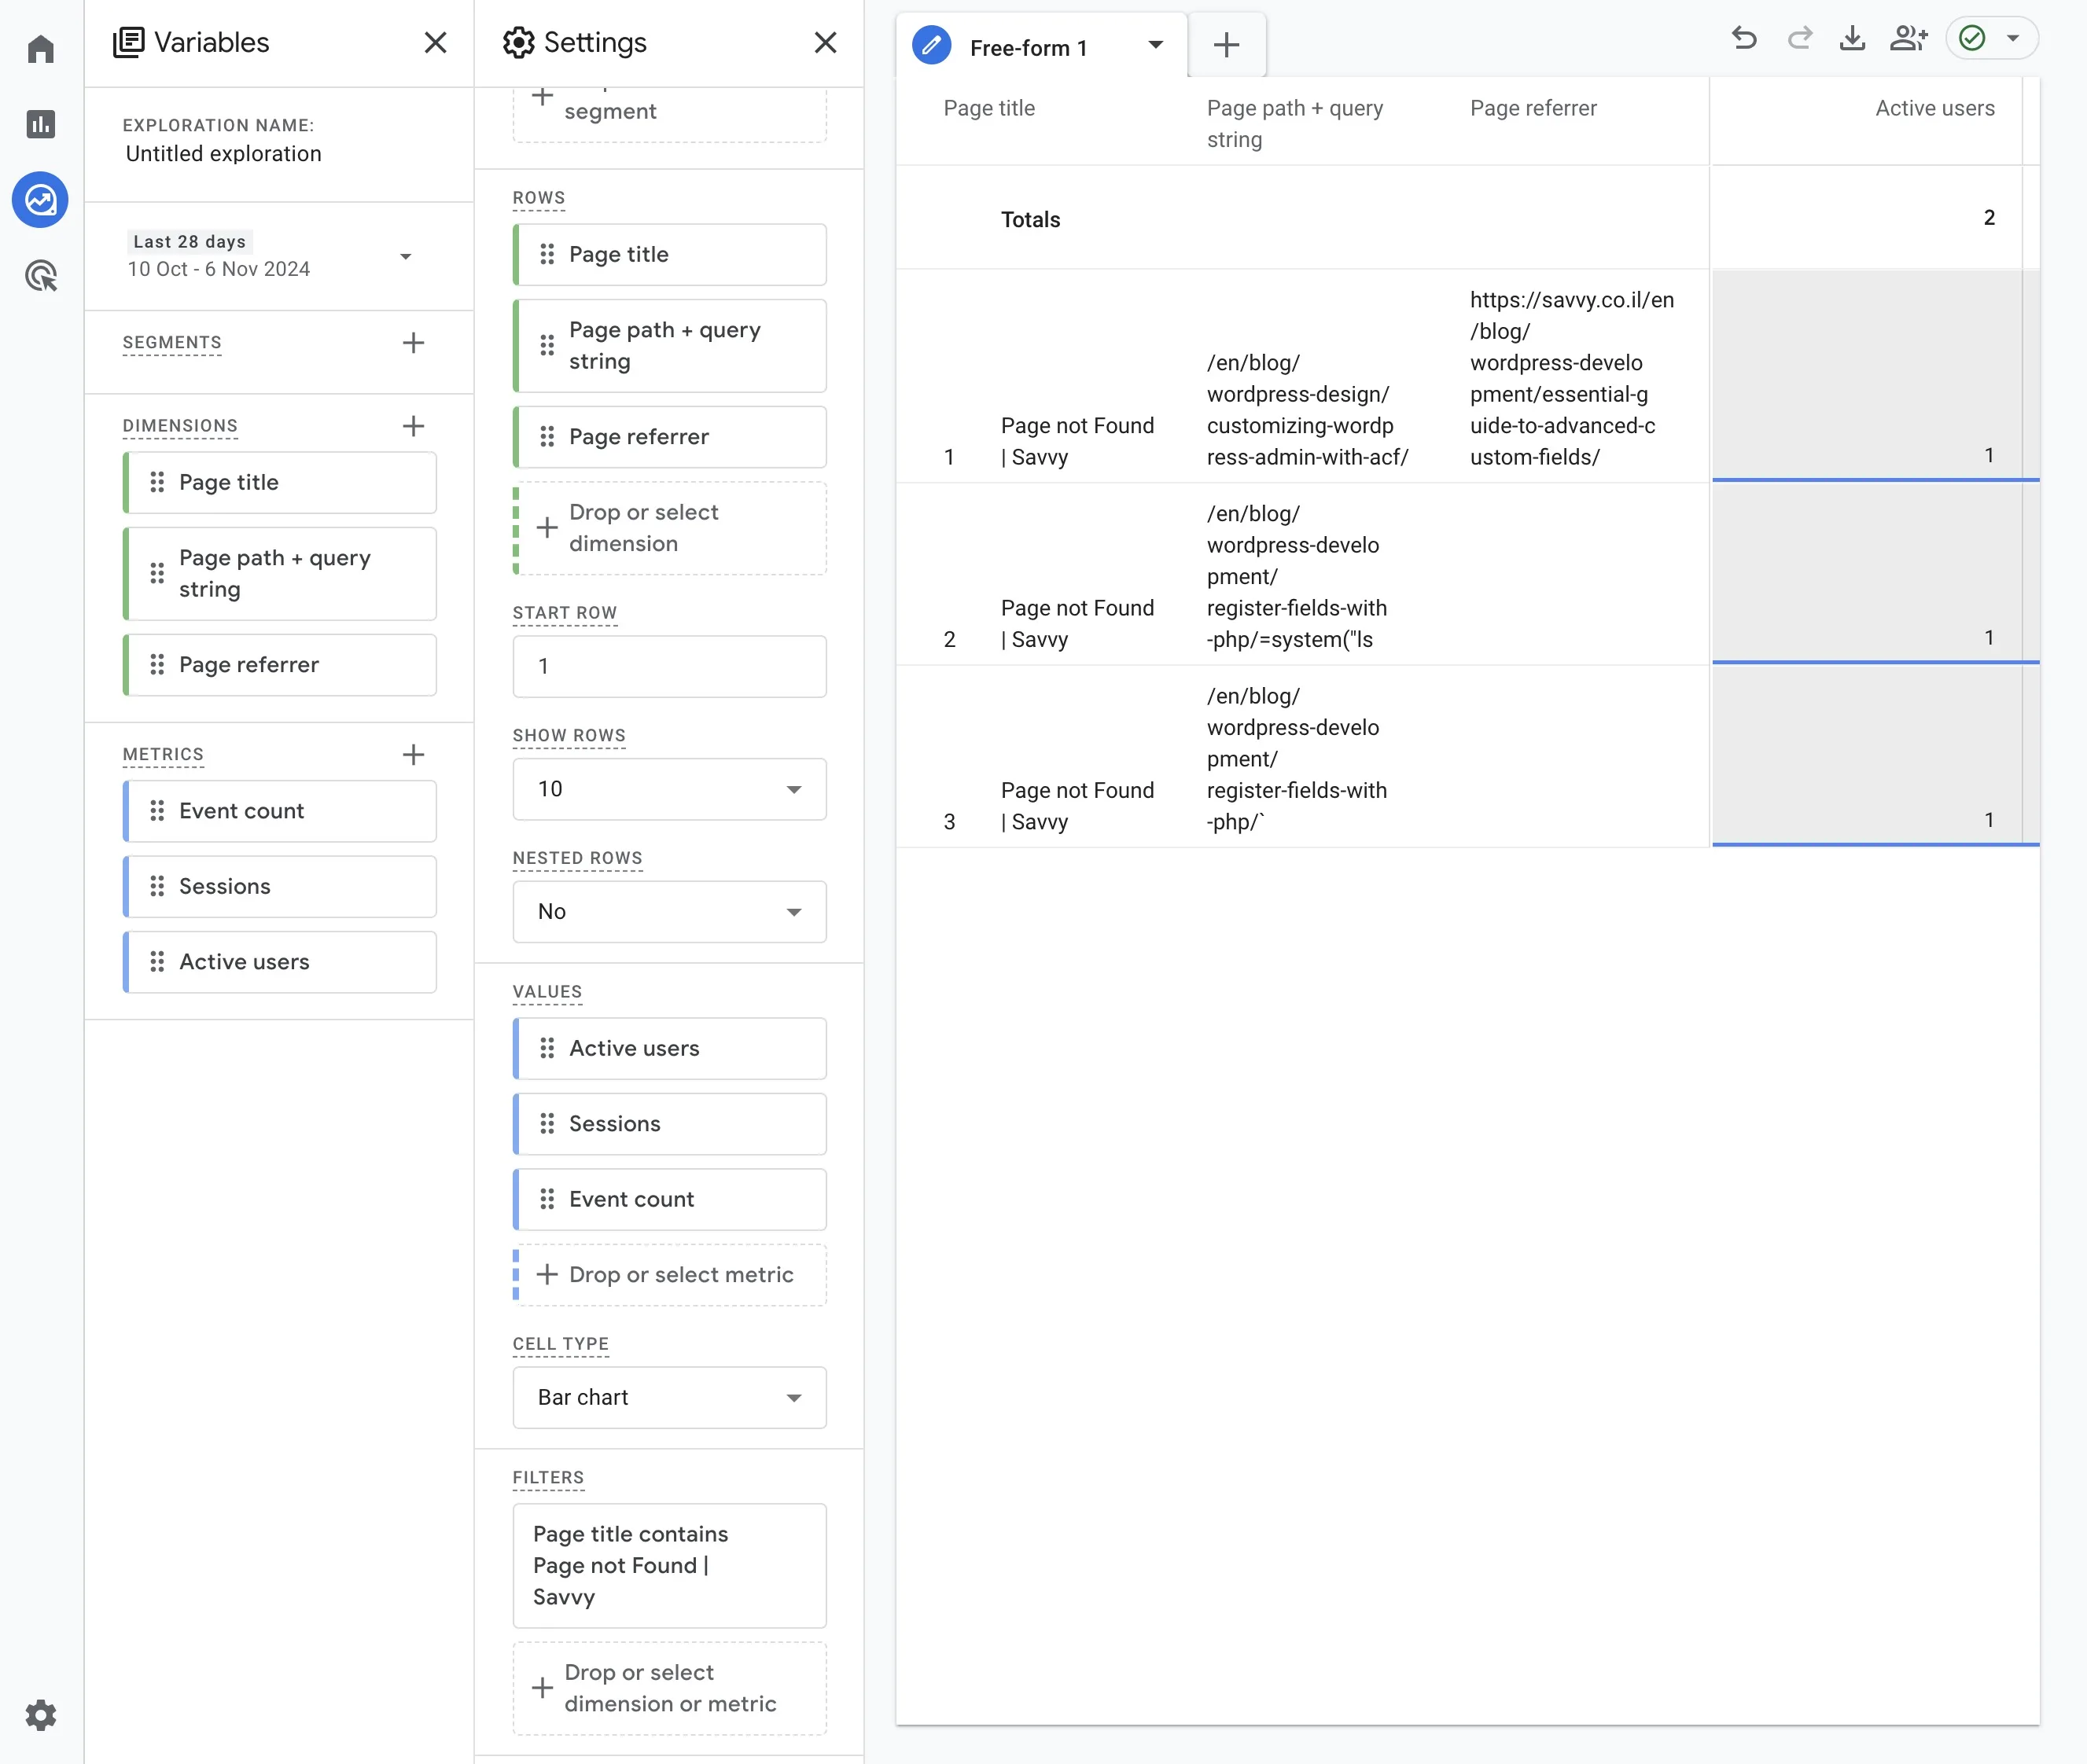Open the Free-form 1 tab menu arrow
Image resolution: width=2087 pixels, height=1764 pixels.
tap(1155, 45)
